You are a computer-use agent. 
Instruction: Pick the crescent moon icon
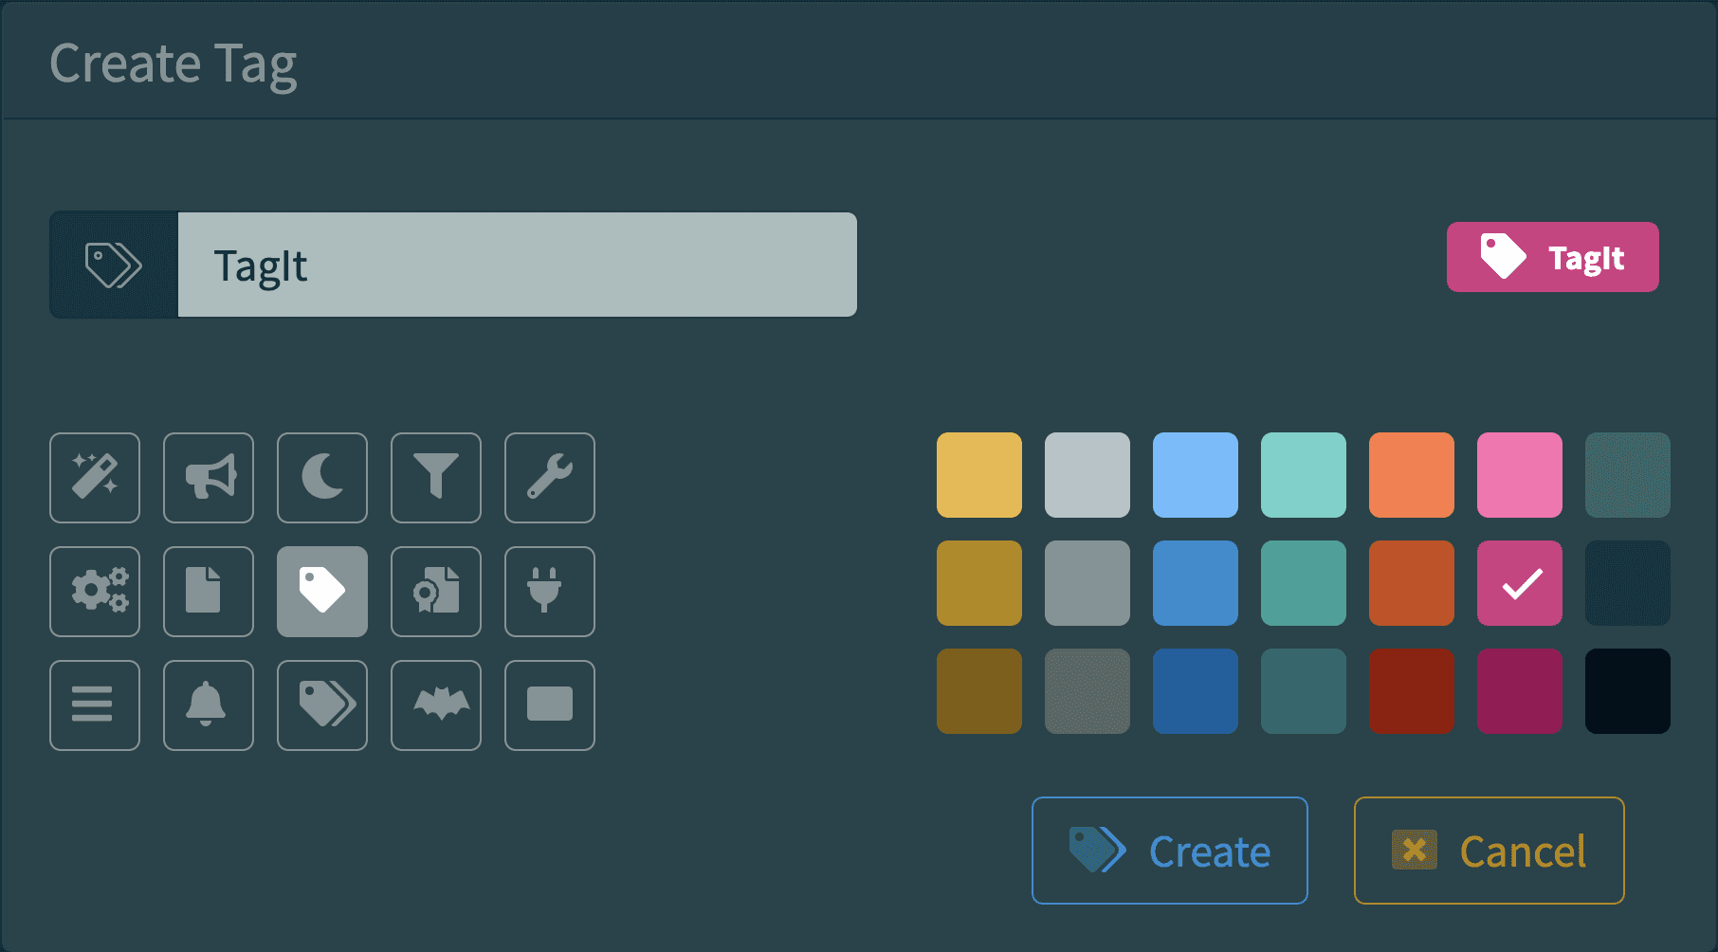[x=322, y=478]
